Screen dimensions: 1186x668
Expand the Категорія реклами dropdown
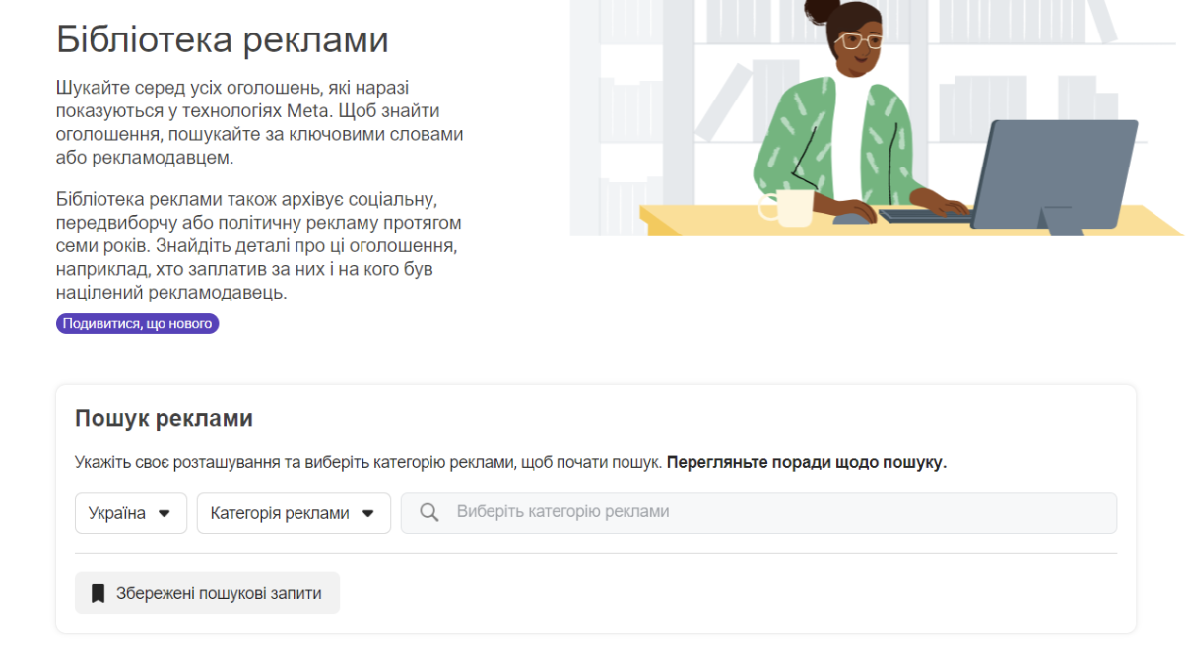[x=293, y=513]
